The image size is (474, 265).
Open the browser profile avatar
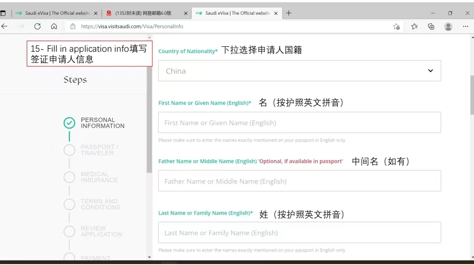448,27
